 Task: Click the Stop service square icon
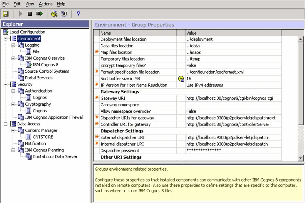[30, 14]
